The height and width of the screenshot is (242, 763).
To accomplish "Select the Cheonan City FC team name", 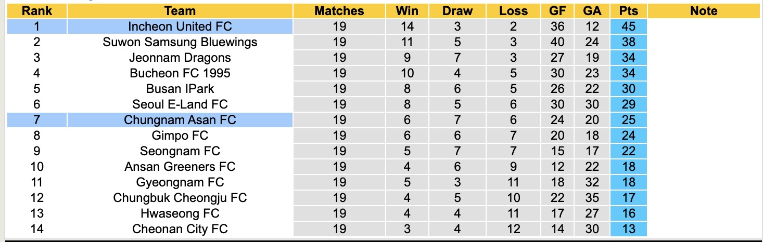I will (x=180, y=229).
